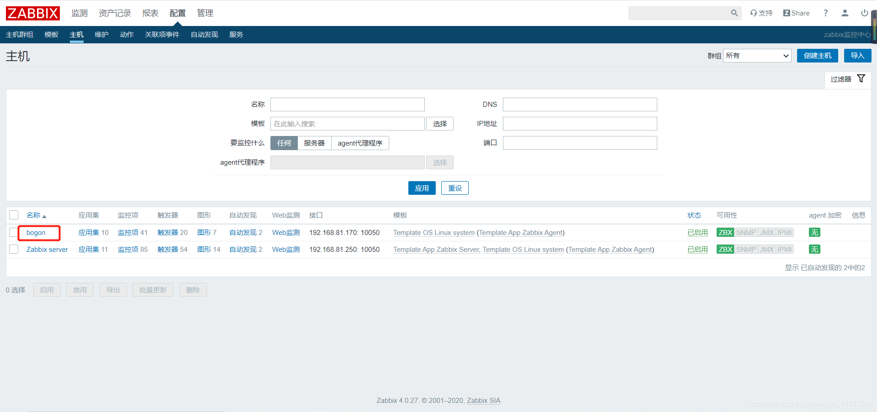The image size is (877, 412).
Task: Click the IPMI badge in the Zabbix server row
Action: click(x=785, y=250)
